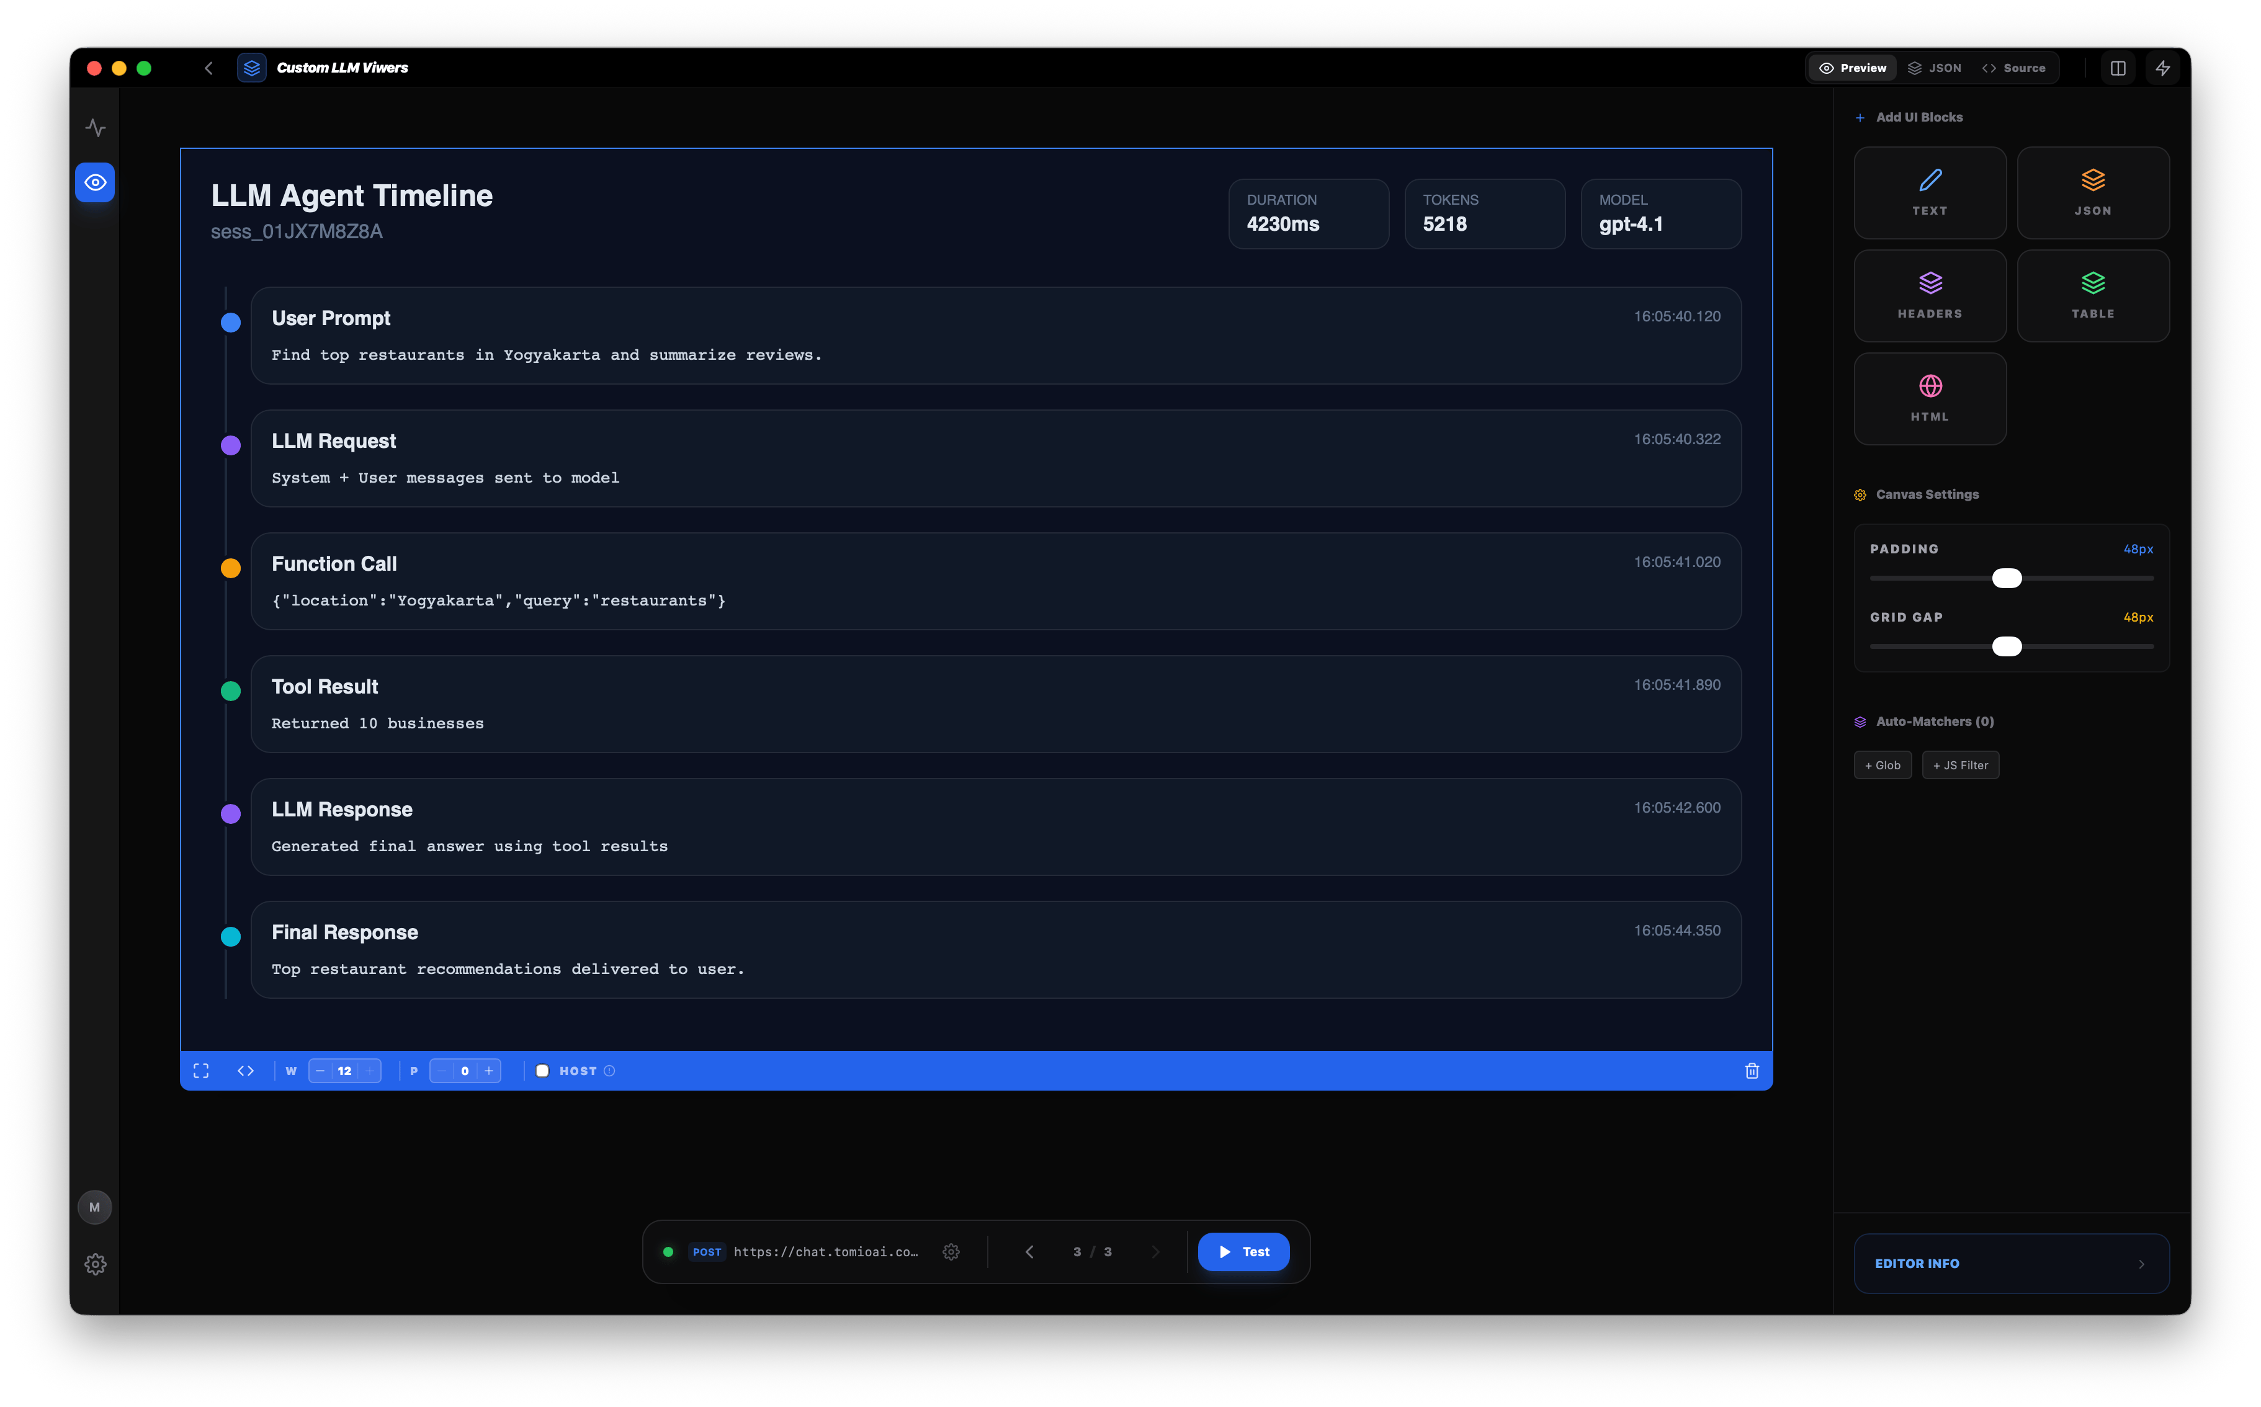Enable the HOST checkbox
The height and width of the screenshot is (1407, 2261).
pyautogui.click(x=542, y=1071)
